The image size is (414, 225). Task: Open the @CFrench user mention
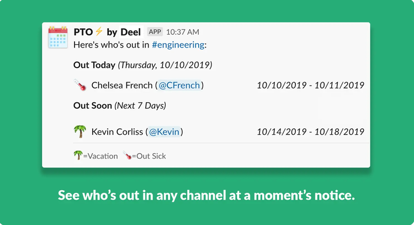pos(179,85)
